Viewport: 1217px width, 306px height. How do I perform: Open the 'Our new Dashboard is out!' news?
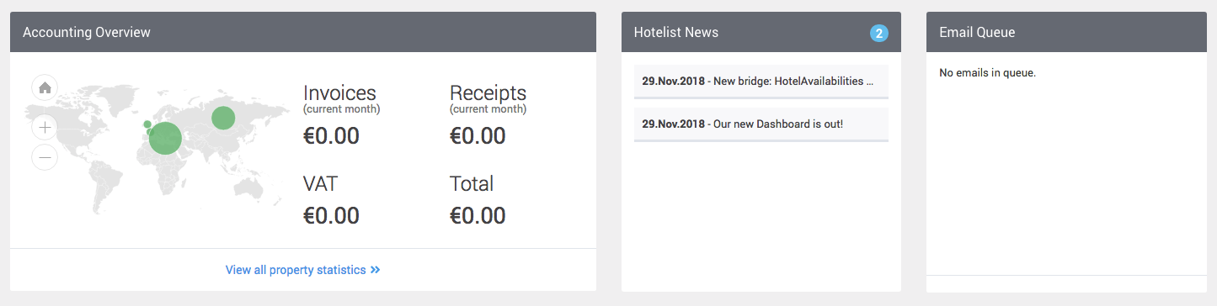click(761, 124)
